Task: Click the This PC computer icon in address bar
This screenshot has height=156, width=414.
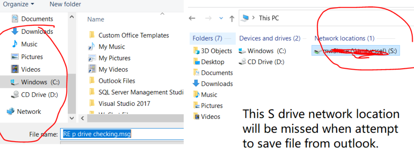Action: 245,18
